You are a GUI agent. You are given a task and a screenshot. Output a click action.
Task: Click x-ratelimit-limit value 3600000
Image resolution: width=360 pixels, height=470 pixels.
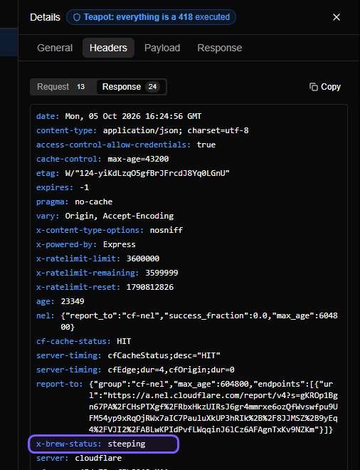tap(143, 258)
